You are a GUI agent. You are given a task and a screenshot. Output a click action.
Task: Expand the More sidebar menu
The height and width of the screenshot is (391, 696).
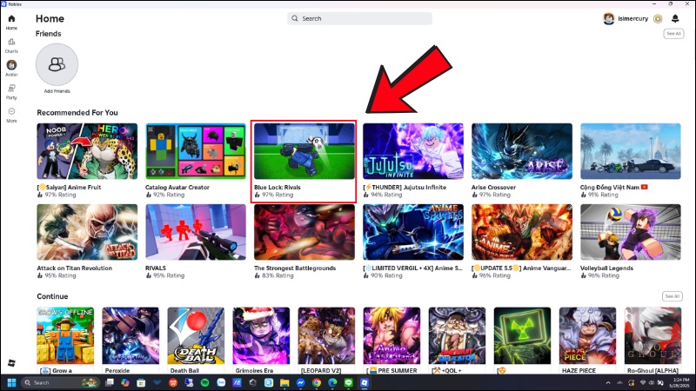[11, 112]
